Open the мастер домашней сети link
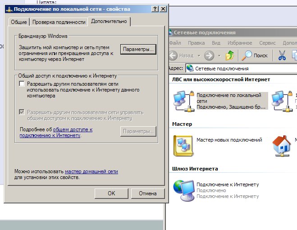Image resolution: width=297 pixels, height=230 pixels. pyautogui.click(x=91, y=171)
